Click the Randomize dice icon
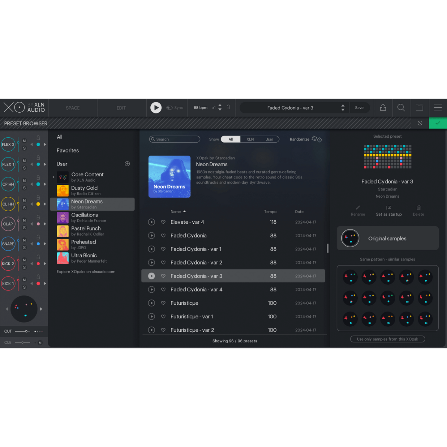This screenshot has height=447, width=447. pyautogui.click(x=317, y=139)
